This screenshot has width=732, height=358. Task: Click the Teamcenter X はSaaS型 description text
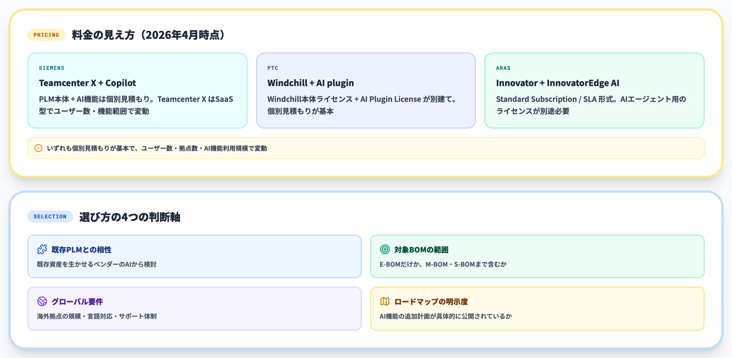pyautogui.click(x=136, y=105)
